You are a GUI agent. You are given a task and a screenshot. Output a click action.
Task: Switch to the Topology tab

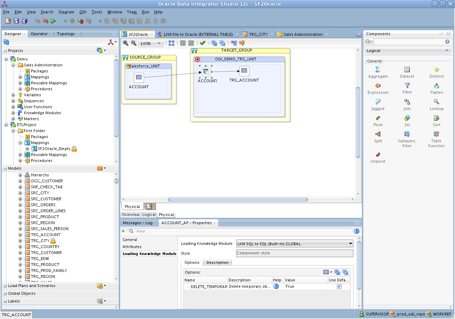point(66,34)
